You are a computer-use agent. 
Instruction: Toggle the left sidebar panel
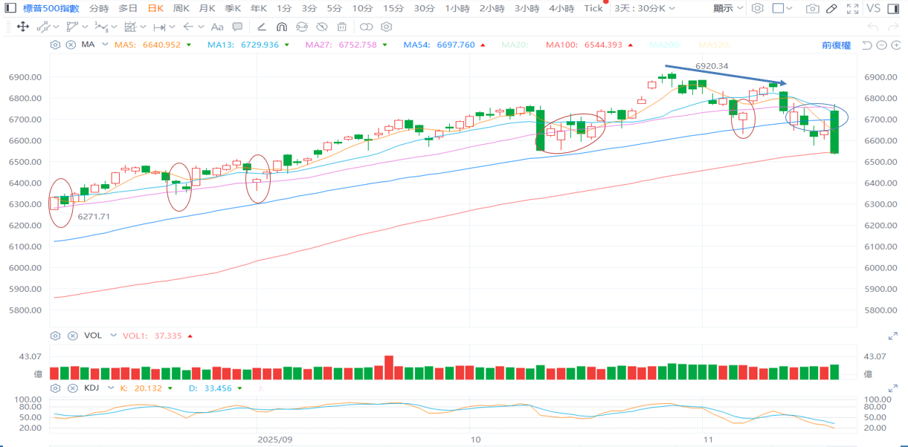pos(9,8)
